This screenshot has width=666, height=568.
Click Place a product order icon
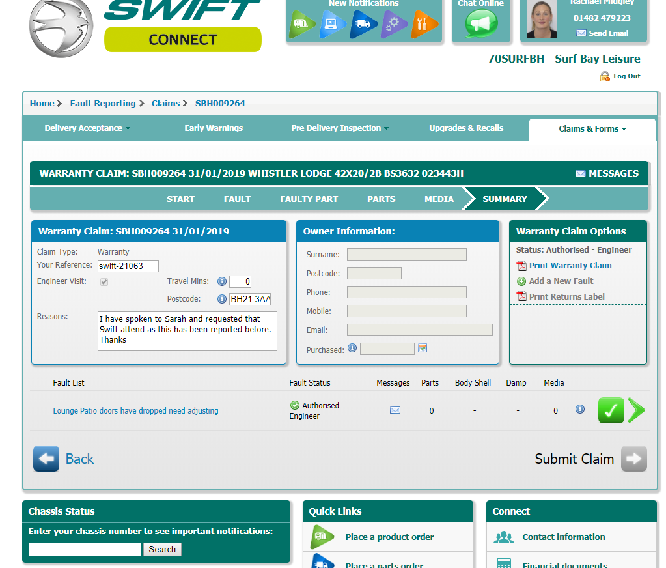pos(322,537)
